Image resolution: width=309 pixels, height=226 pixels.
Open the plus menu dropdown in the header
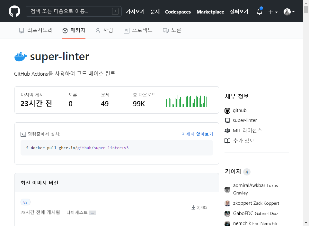pyautogui.click(x=272, y=12)
